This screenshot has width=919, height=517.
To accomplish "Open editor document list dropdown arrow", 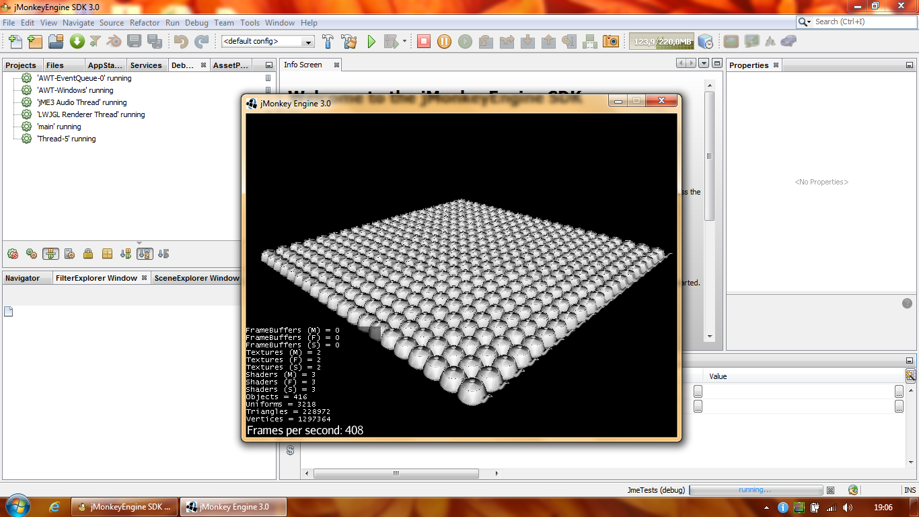I will pos(704,63).
